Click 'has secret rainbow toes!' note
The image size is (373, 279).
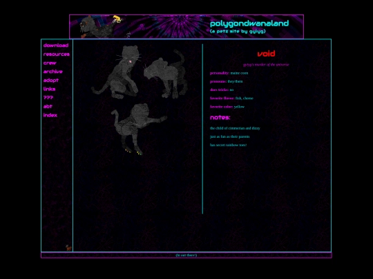(x=228, y=145)
